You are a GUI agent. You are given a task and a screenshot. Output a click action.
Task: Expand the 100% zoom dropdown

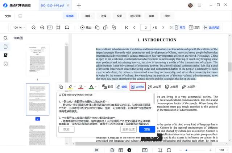tap(24, 28)
